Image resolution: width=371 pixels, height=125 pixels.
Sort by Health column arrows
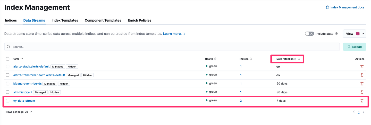pyautogui.click(x=215, y=59)
